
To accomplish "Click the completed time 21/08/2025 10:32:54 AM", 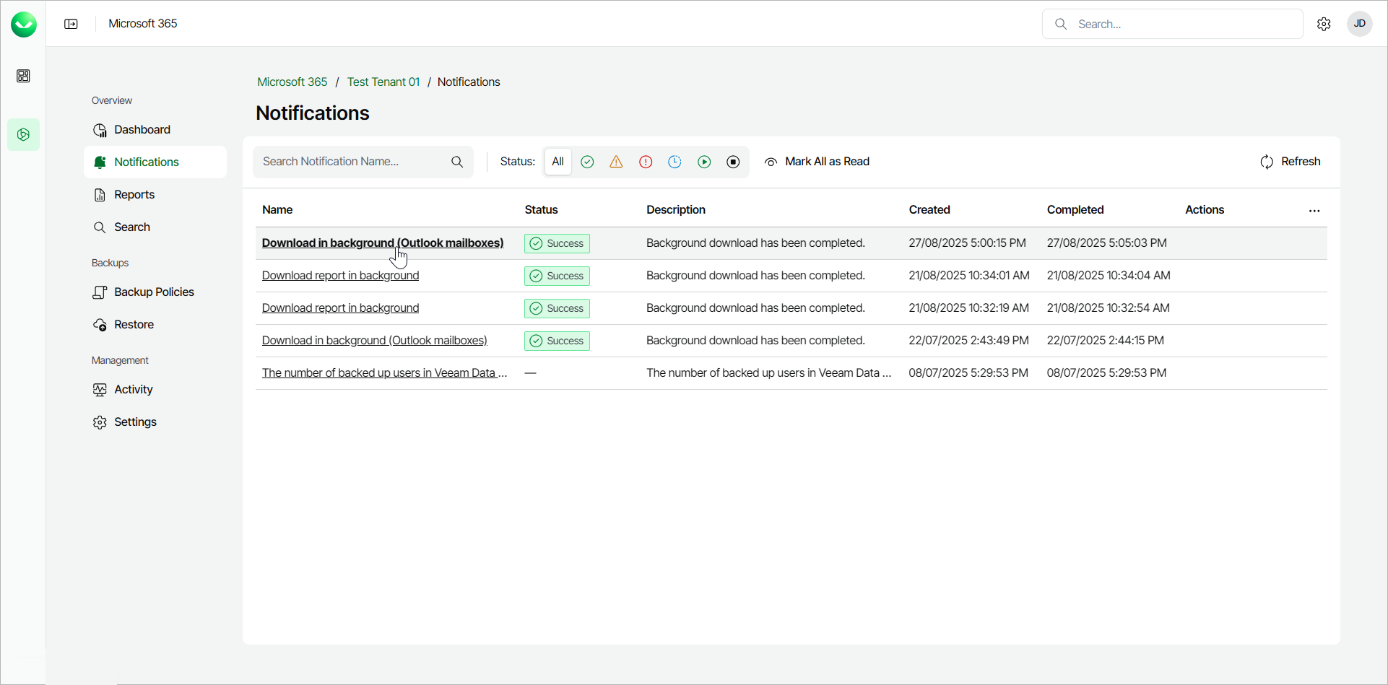I will click(1108, 308).
